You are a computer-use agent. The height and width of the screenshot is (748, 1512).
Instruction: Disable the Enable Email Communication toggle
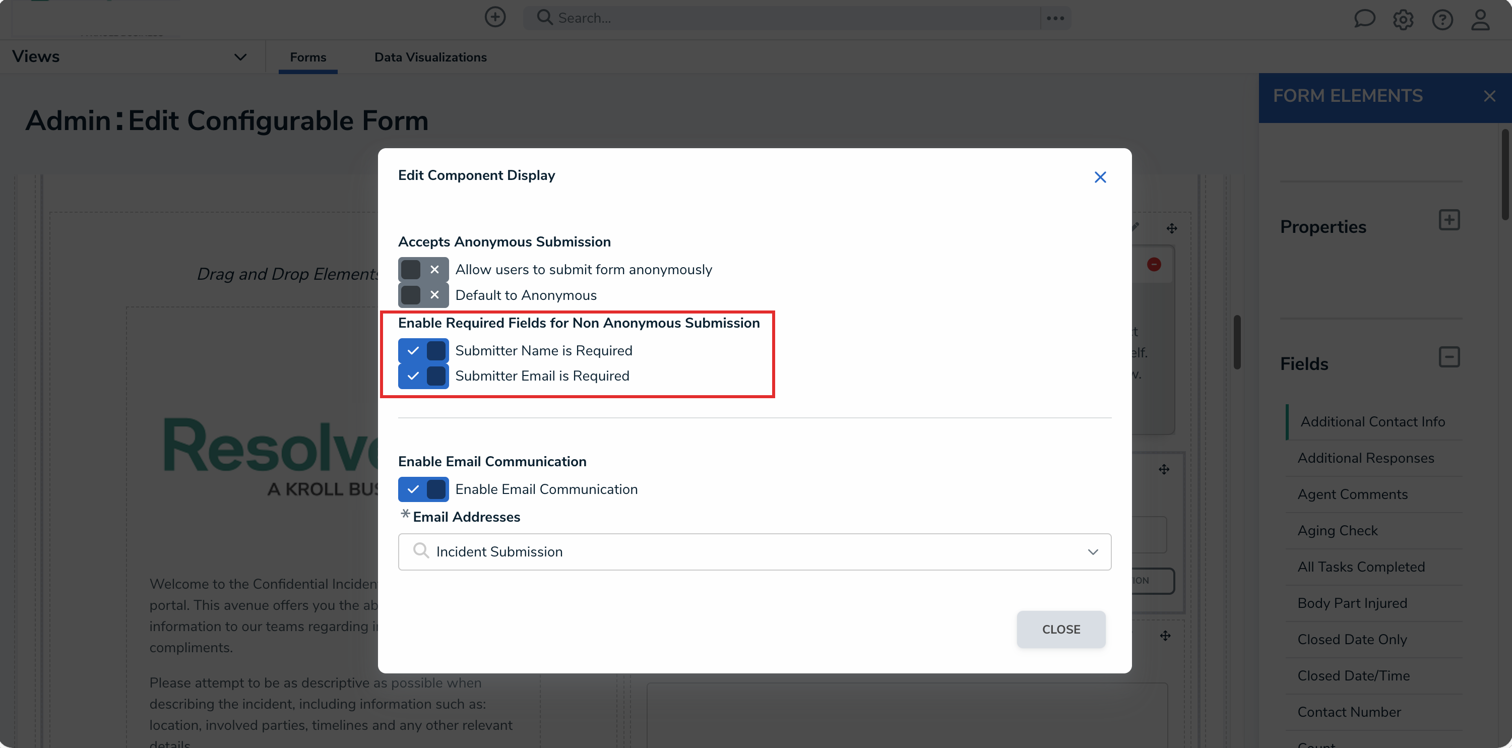coord(423,488)
